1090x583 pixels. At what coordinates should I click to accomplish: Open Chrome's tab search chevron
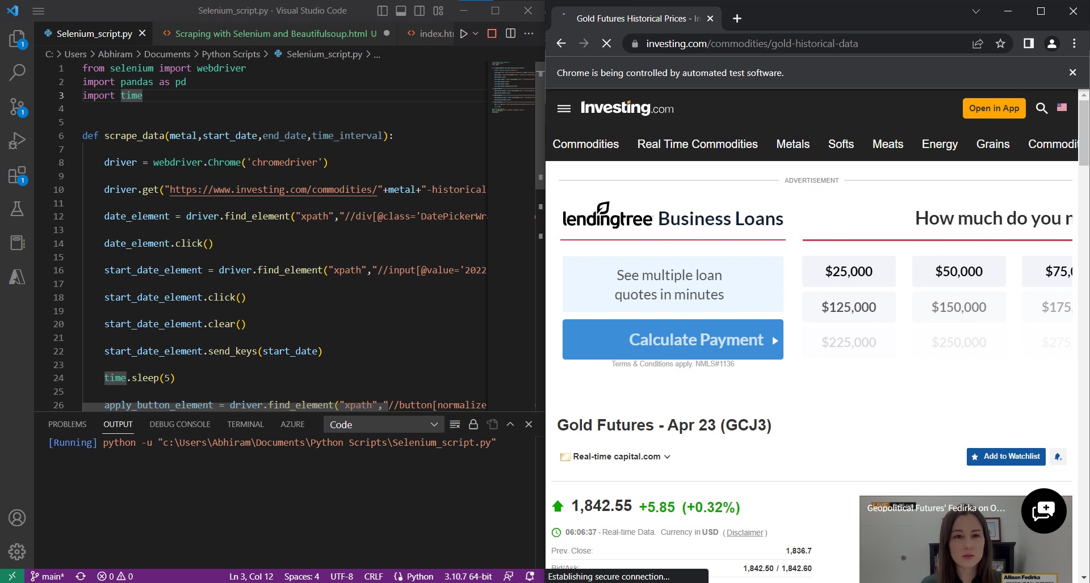tap(975, 11)
